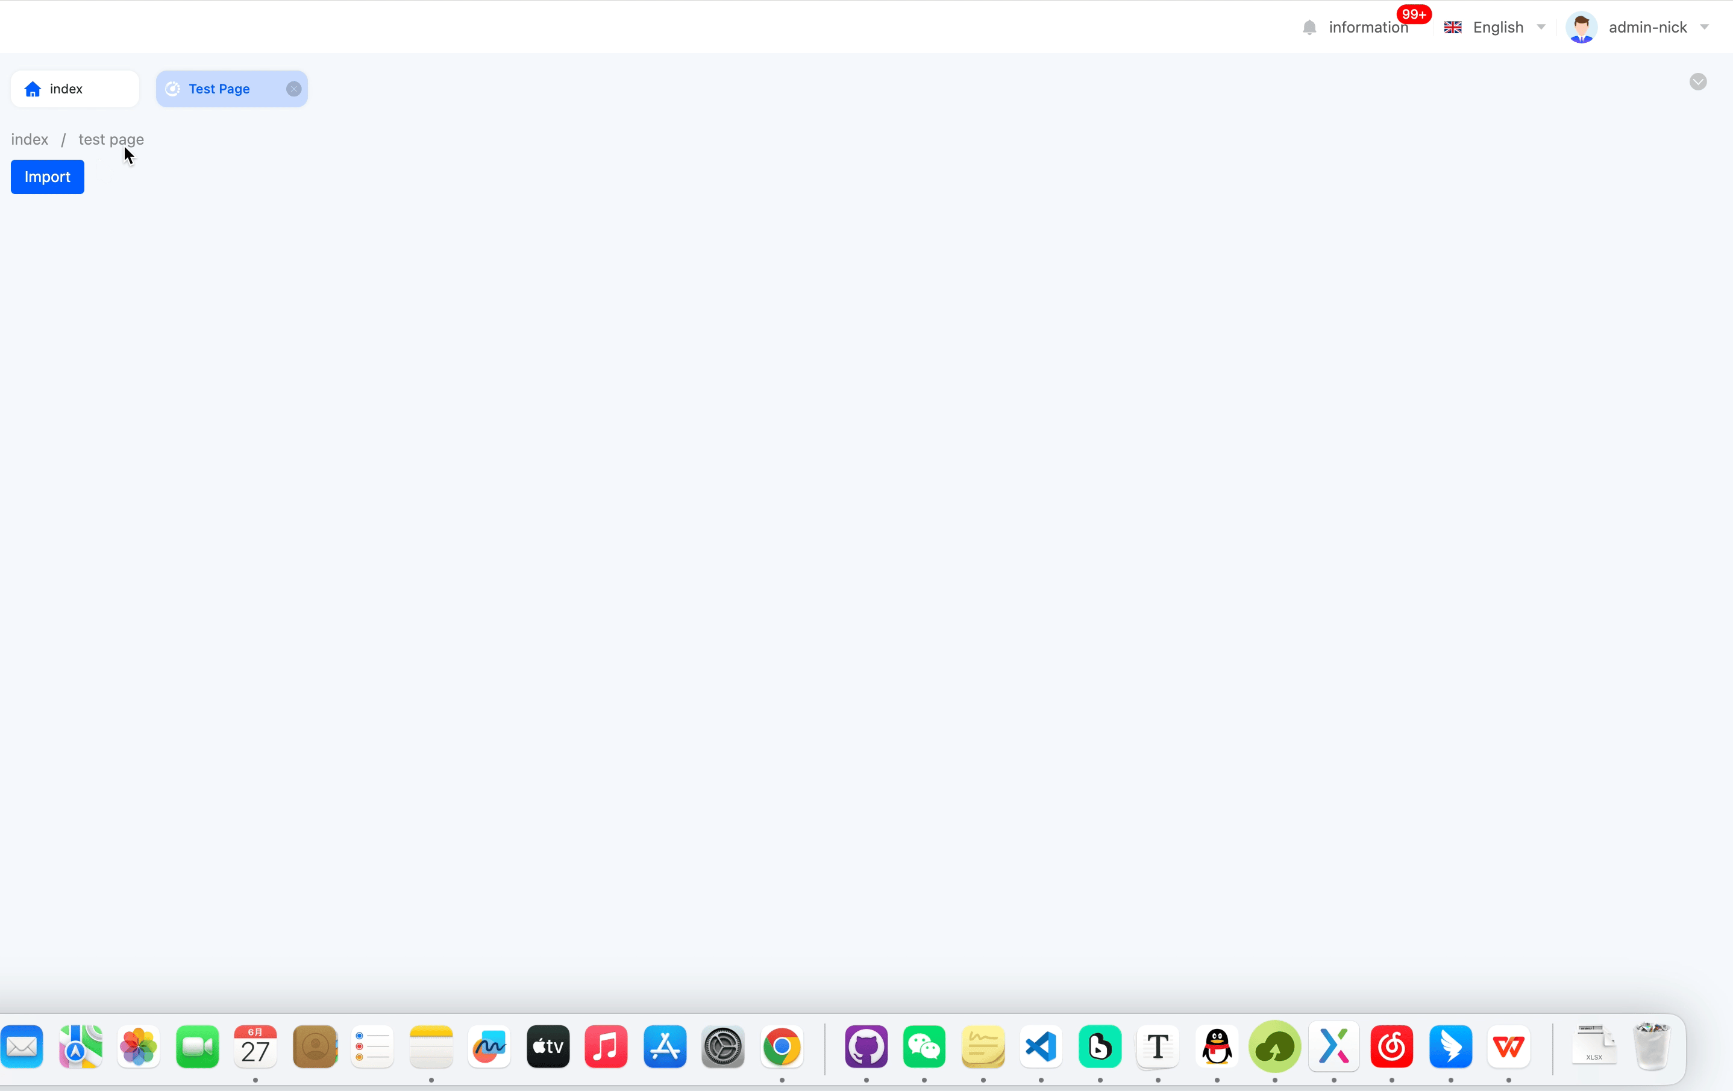Close the Test Page tab

[x=293, y=89]
